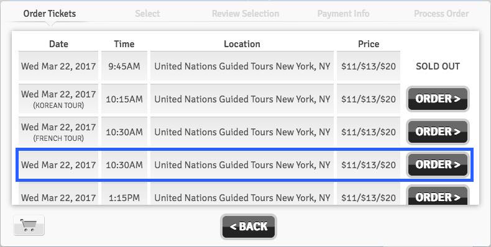
Task: Click the Location column header
Action: [242, 44]
